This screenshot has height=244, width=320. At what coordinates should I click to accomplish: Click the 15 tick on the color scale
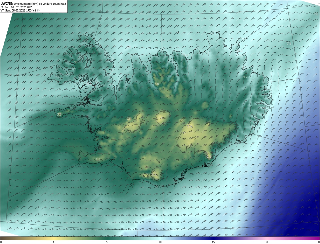coord(213,242)
